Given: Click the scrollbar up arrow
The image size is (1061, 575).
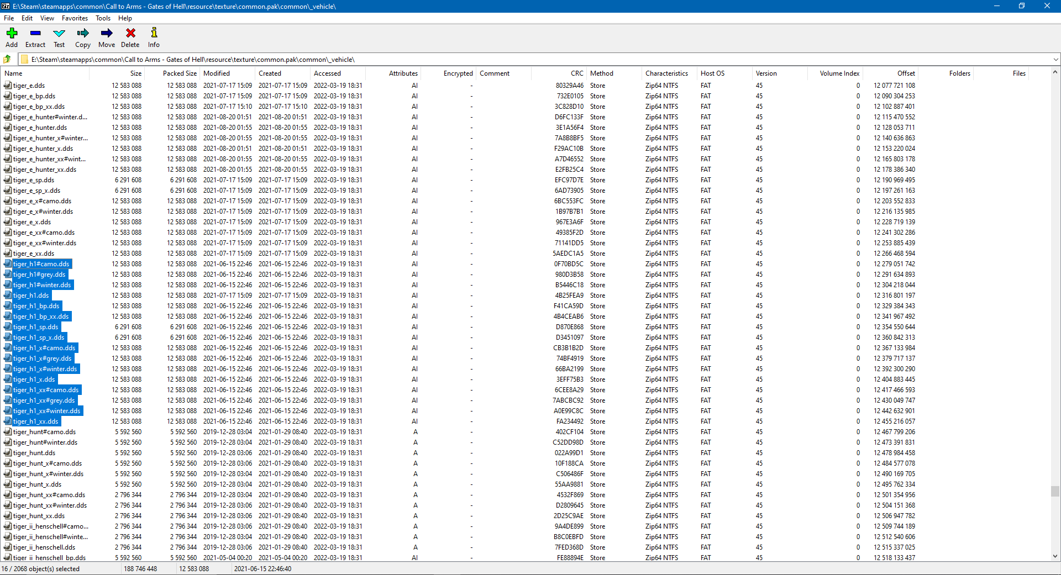Looking at the screenshot, I should click(1055, 72).
